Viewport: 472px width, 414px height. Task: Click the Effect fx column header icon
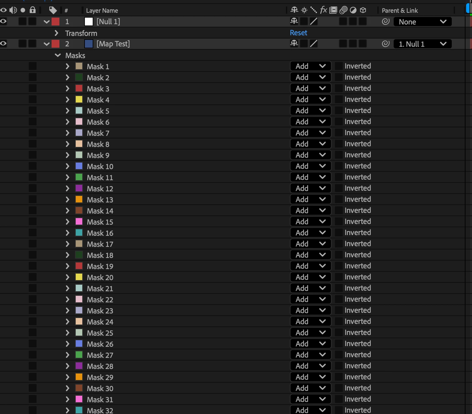point(323,10)
